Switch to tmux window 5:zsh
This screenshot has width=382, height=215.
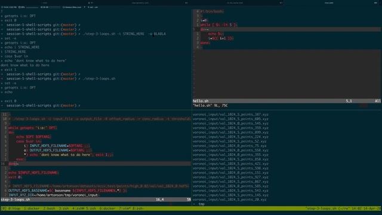point(91,208)
